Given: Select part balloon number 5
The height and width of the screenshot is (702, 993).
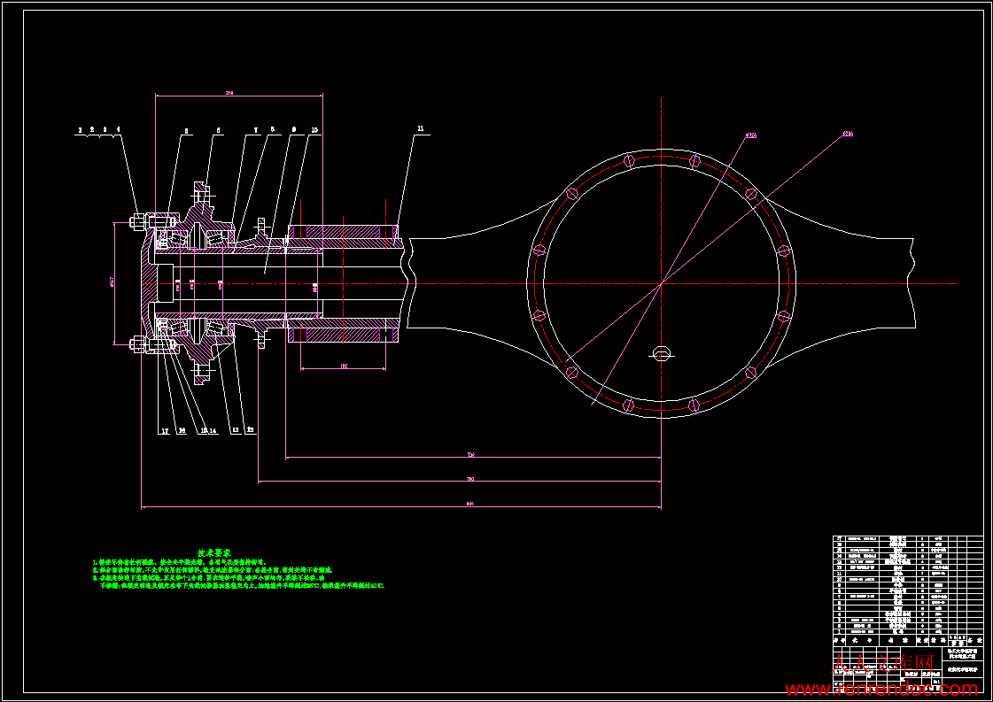Looking at the screenshot, I should tap(186, 131).
